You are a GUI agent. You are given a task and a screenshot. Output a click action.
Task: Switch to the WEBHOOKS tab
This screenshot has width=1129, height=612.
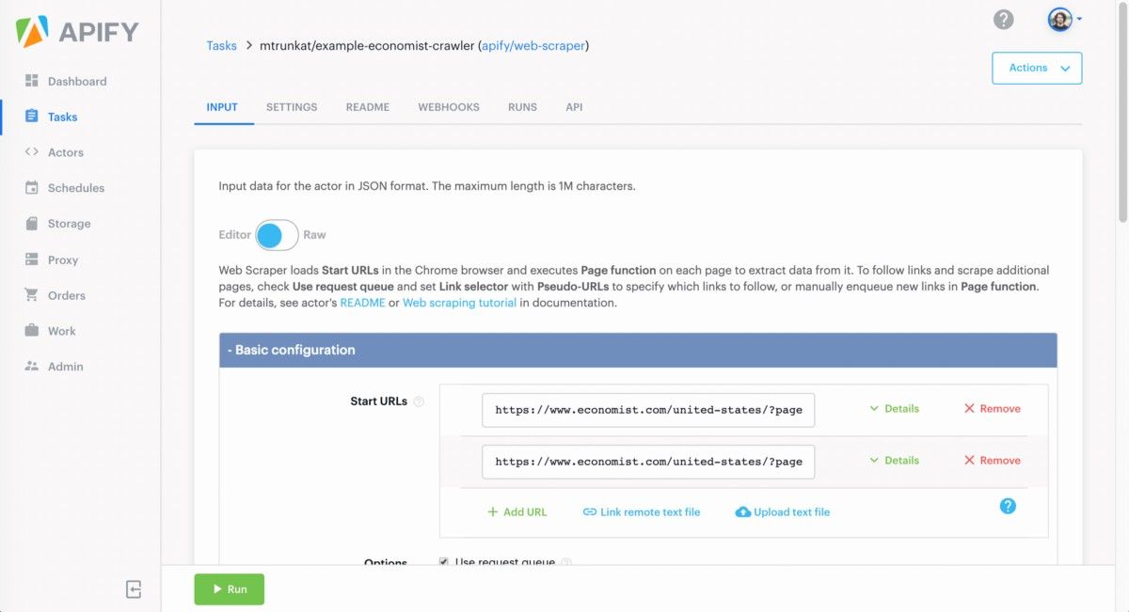click(449, 106)
